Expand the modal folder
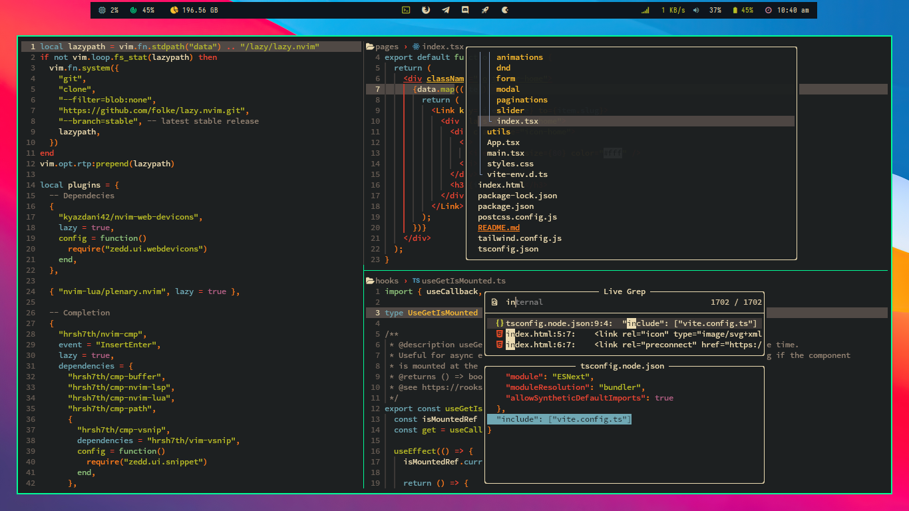 pyautogui.click(x=508, y=89)
